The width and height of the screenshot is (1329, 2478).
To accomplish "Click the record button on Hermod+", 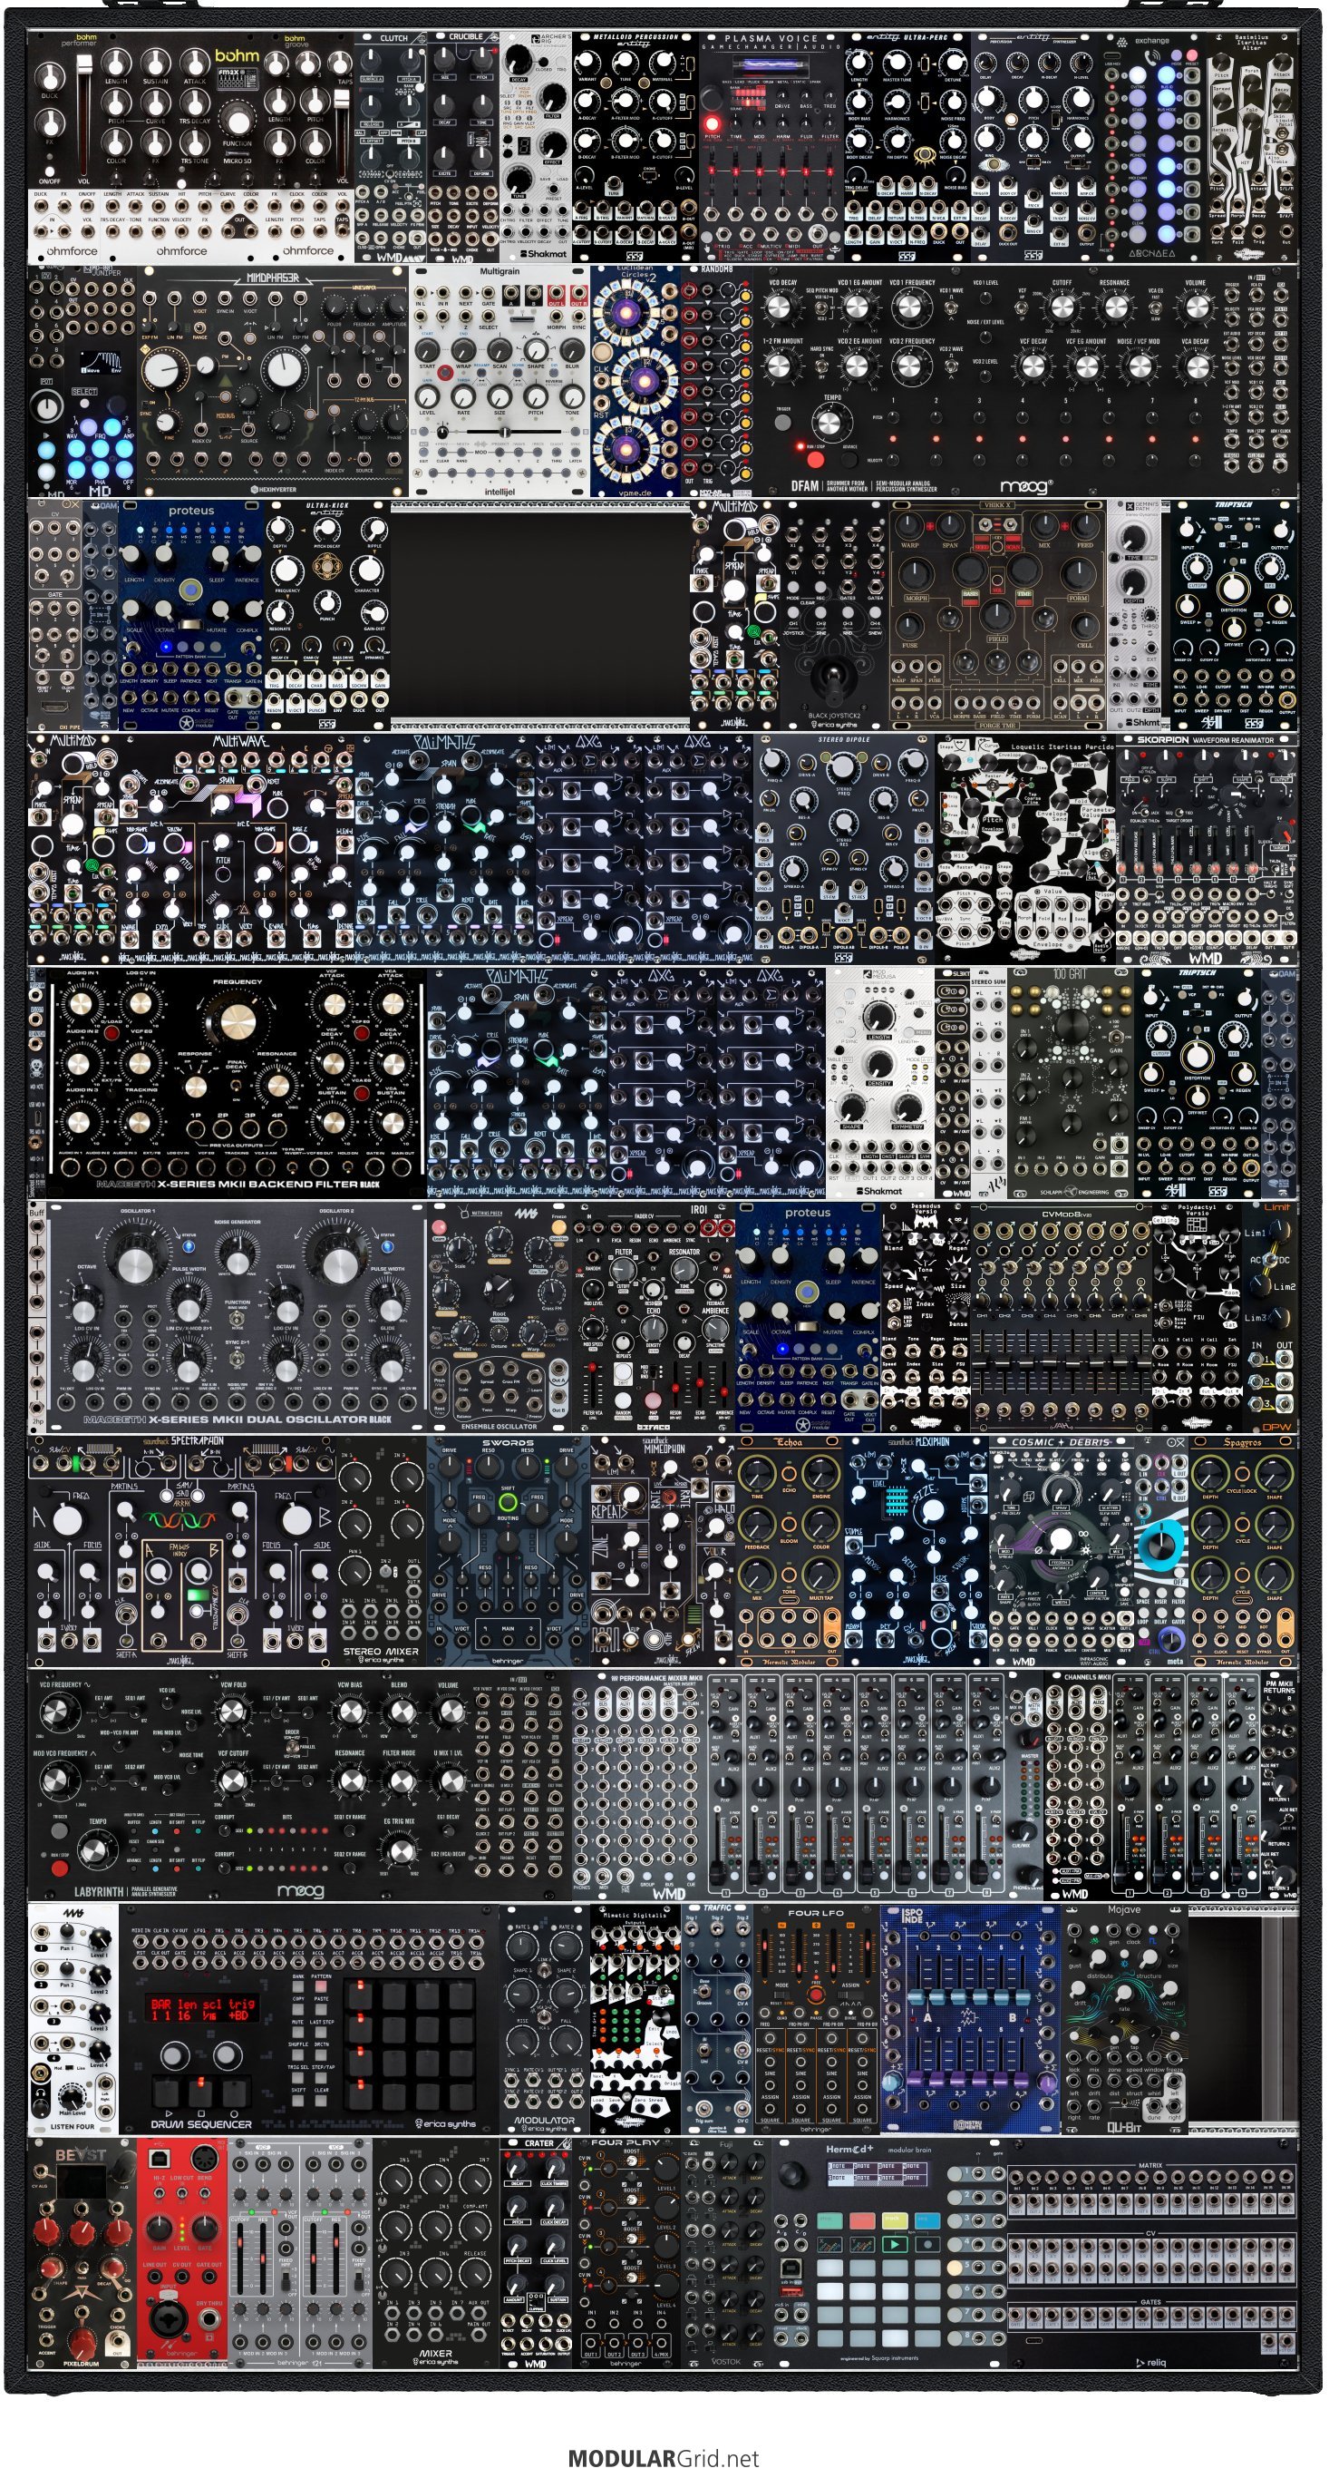I will click(926, 2245).
